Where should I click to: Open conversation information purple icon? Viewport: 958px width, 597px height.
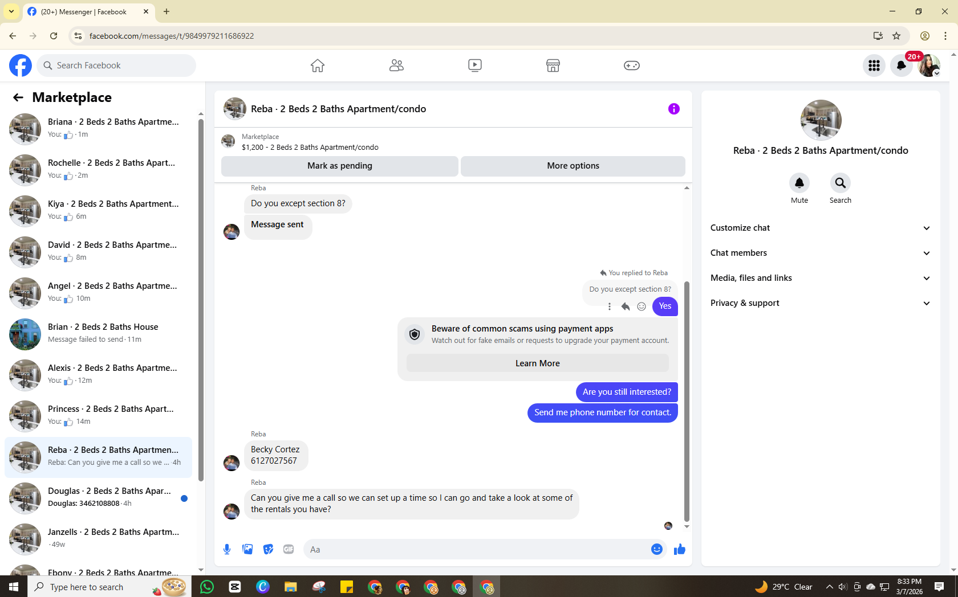click(x=674, y=109)
